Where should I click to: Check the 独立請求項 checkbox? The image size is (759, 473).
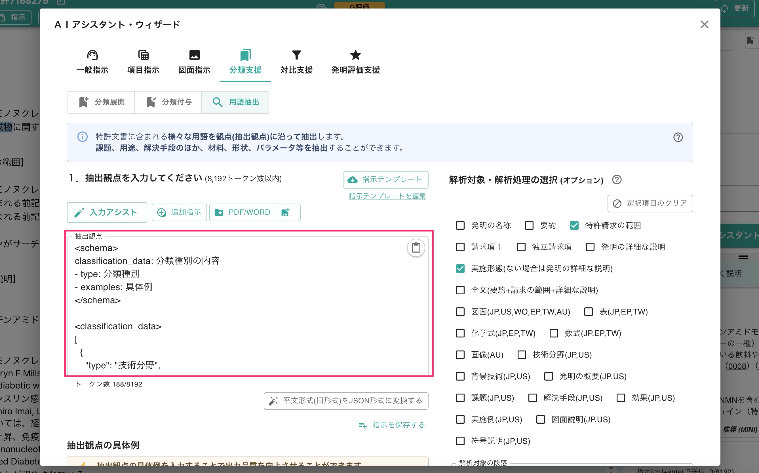(x=521, y=247)
